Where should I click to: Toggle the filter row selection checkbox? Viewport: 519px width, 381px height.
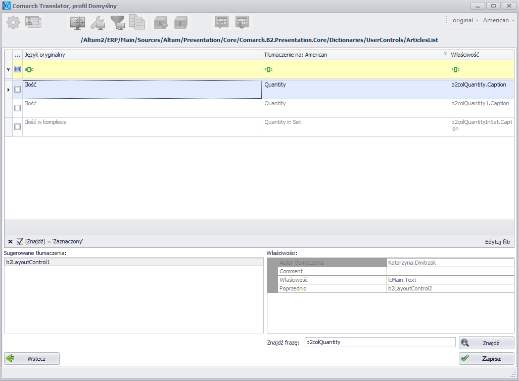[x=18, y=69]
